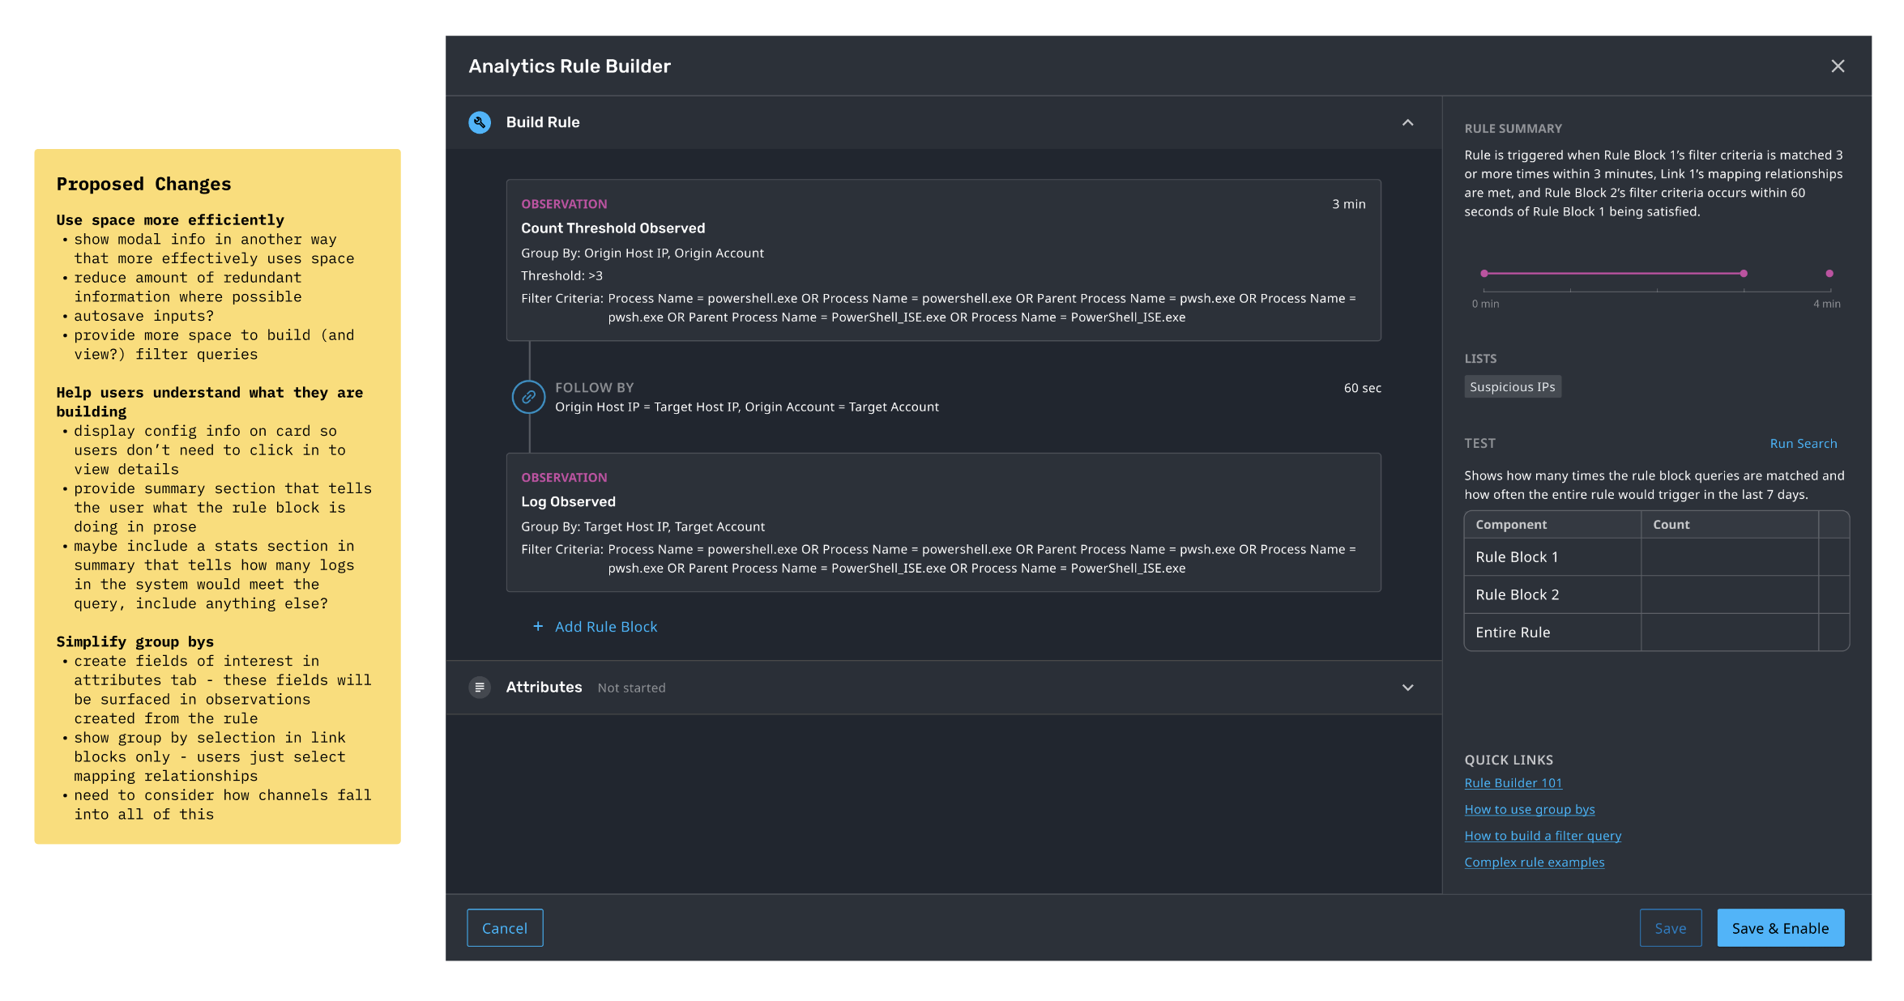Close the Analytics Rule Builder dialog

[1838, 66]
